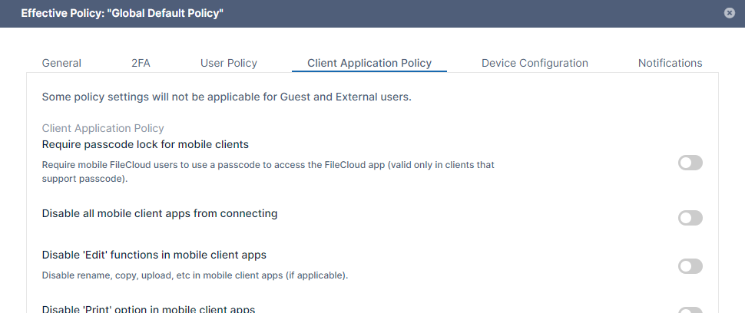The image size is (745, 313).
Task: Click 'Disable Edit functions in mobile' label
Action: pyautogui.click(x=154, y=255)
